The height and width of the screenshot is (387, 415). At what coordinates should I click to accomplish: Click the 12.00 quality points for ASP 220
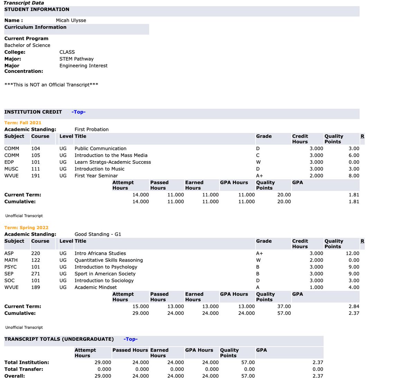(x=352, y=253)
